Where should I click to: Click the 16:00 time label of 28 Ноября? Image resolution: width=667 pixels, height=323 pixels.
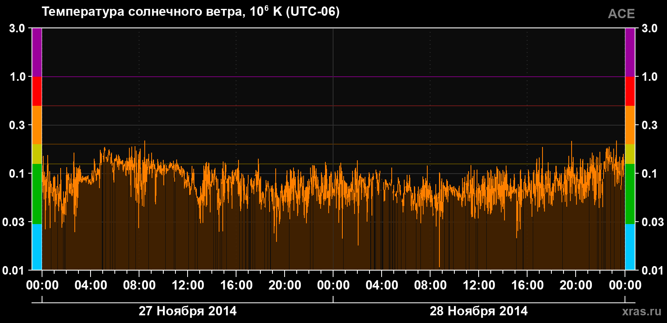point(528,285)
